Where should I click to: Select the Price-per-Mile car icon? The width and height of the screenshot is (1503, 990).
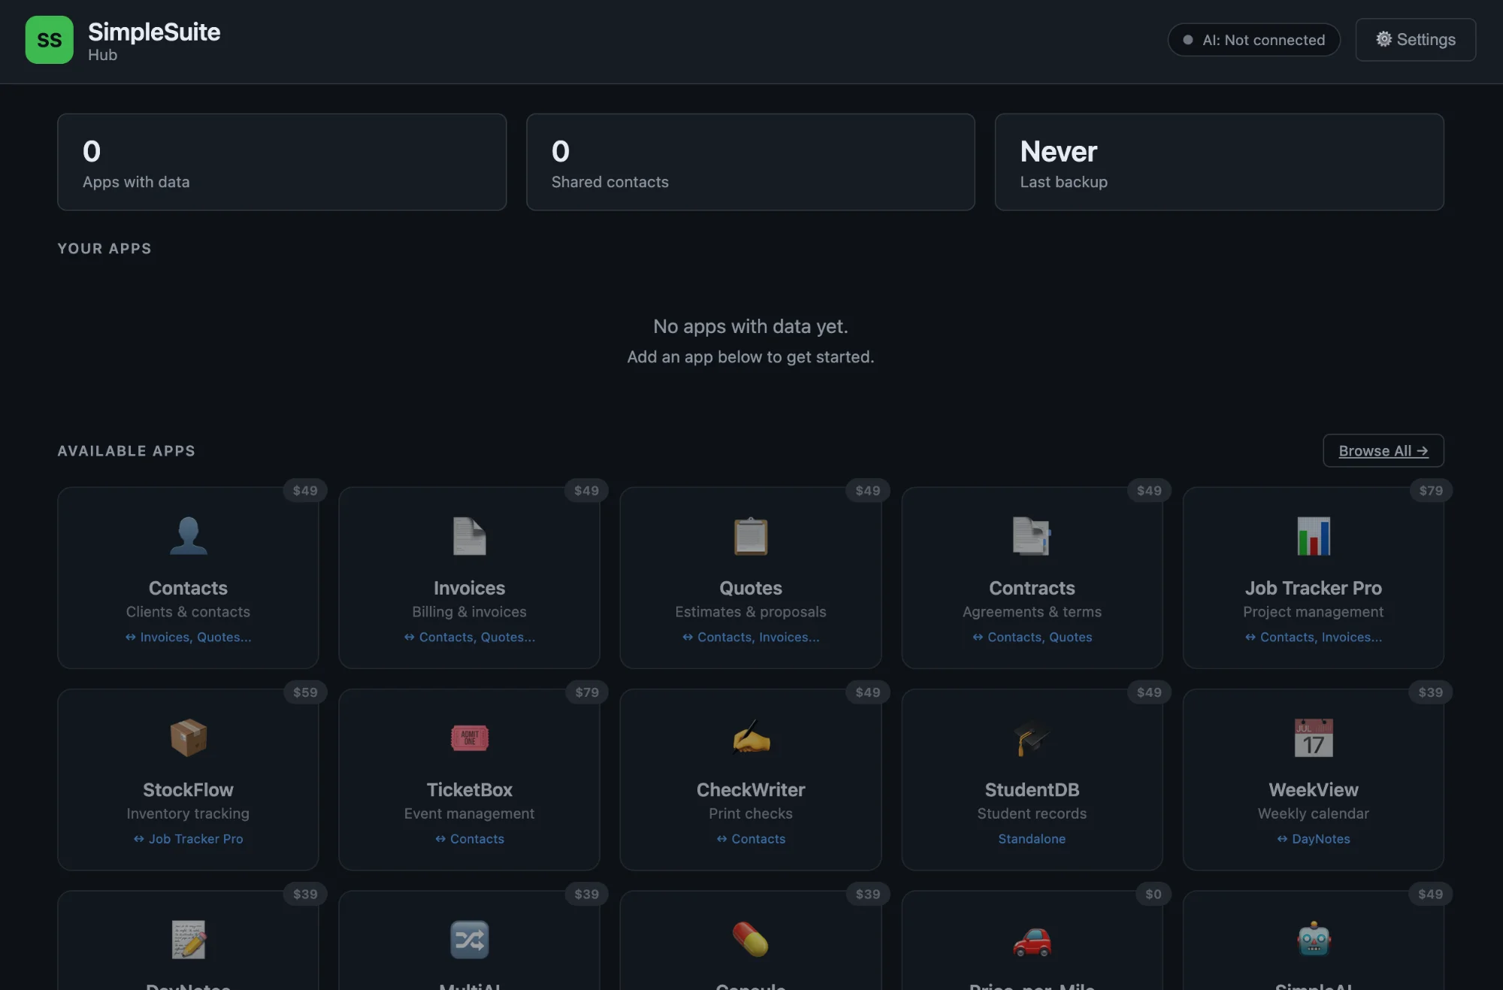(x=1032, y=939)
